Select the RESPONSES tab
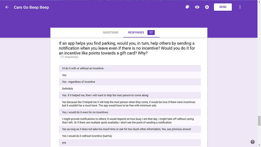 point(136,32)
